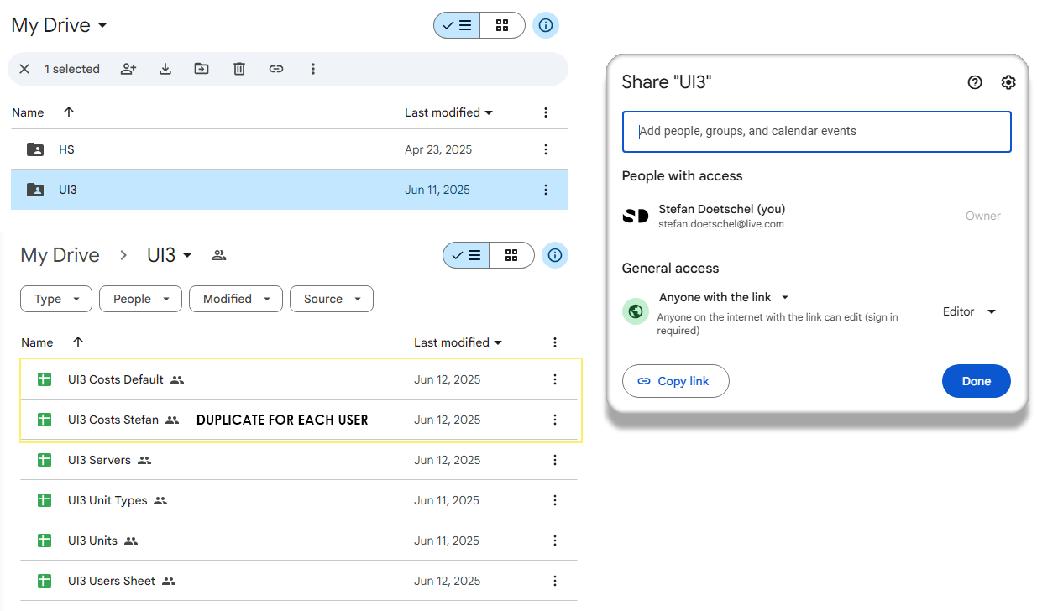Click Done in the Share dialog
The image size is (1037, 611).
[x=977, y=381]
